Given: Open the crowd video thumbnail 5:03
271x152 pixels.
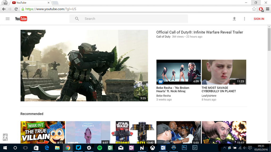Looking at the screenshot, I should coord(179,132).
